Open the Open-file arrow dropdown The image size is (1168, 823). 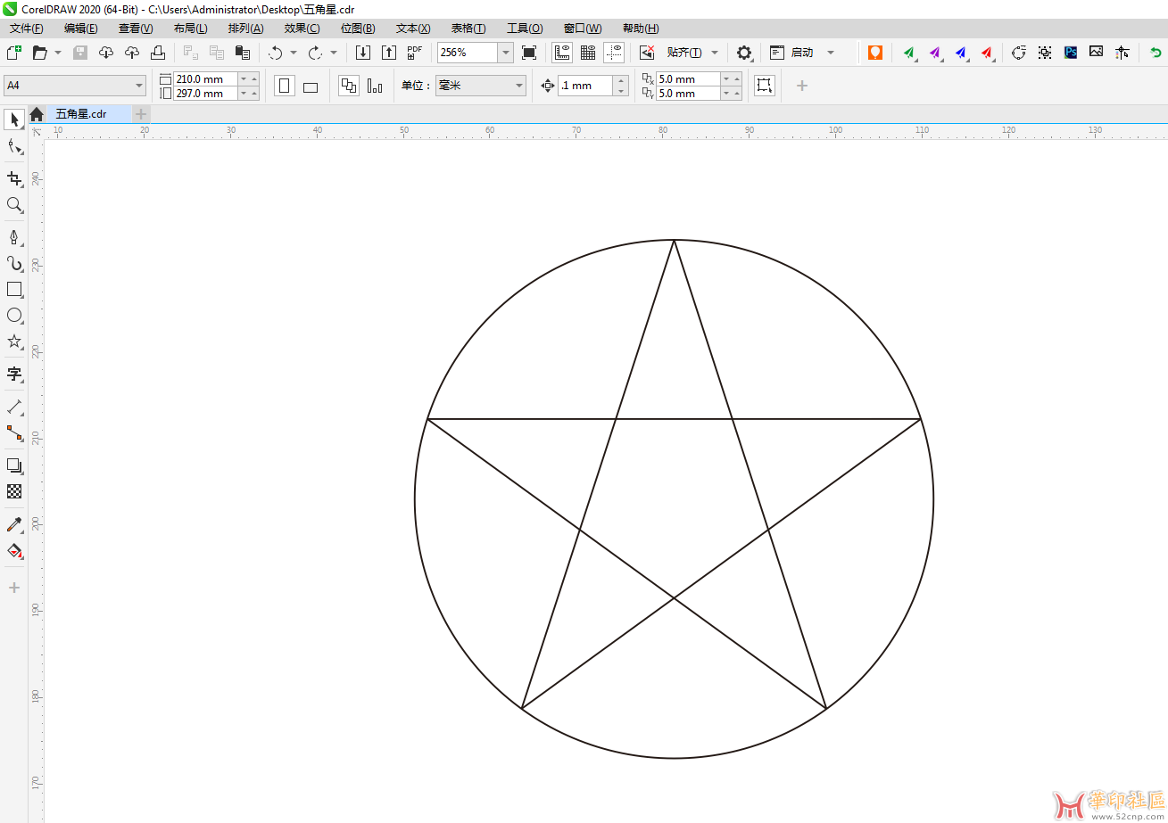point(58,53)
